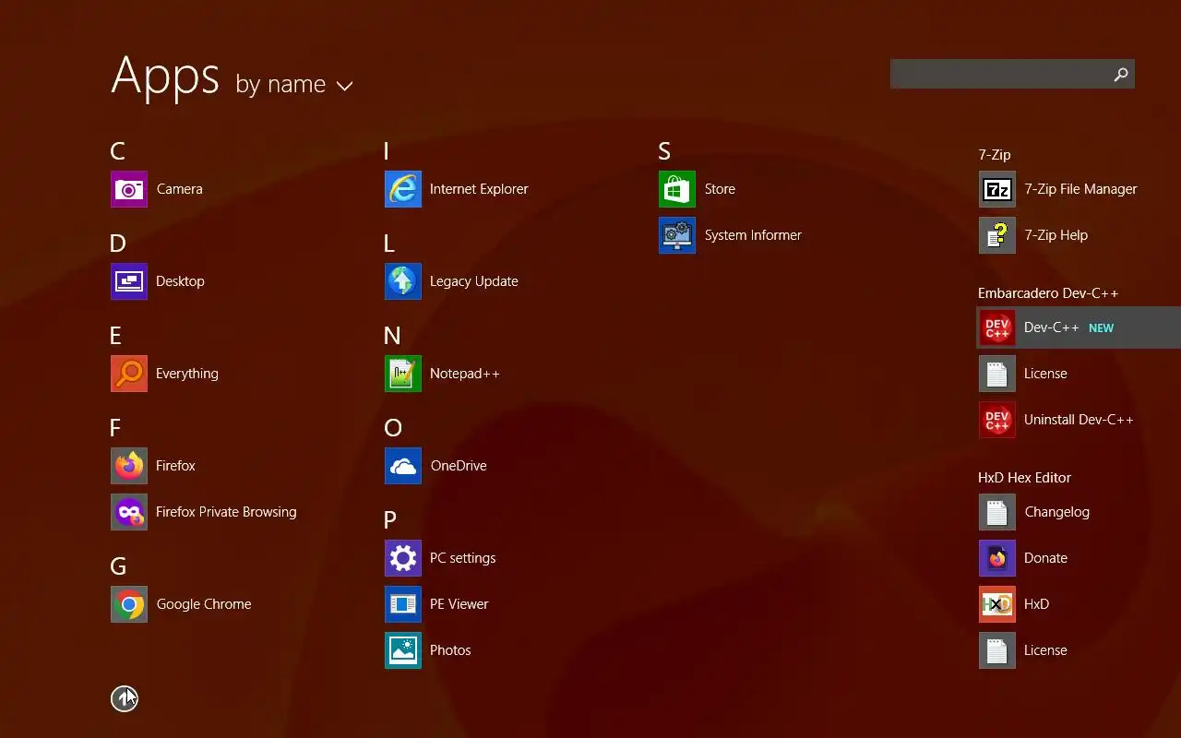
Task: Open the Everything search icon
Action: click(x=129, y=374)
